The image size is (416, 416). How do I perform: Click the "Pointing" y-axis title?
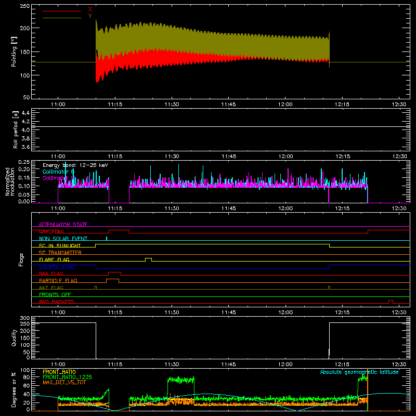point(14,51)
